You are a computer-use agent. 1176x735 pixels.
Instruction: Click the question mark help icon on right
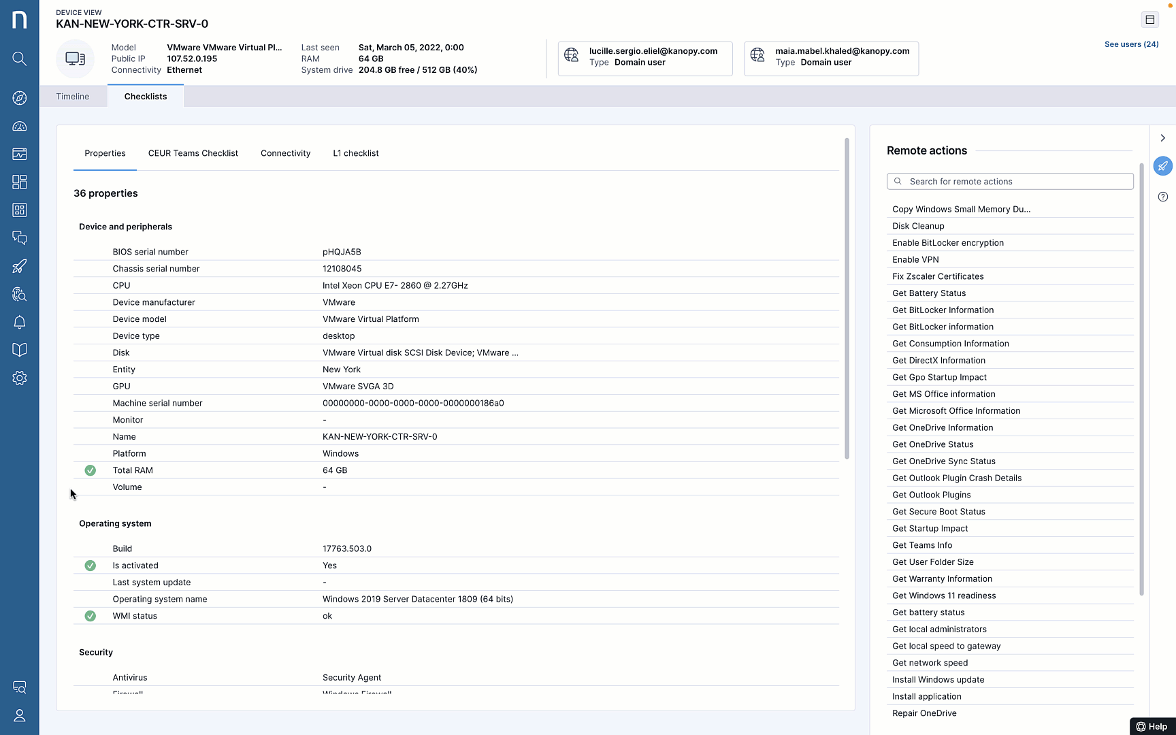[x=1162, y=197]
